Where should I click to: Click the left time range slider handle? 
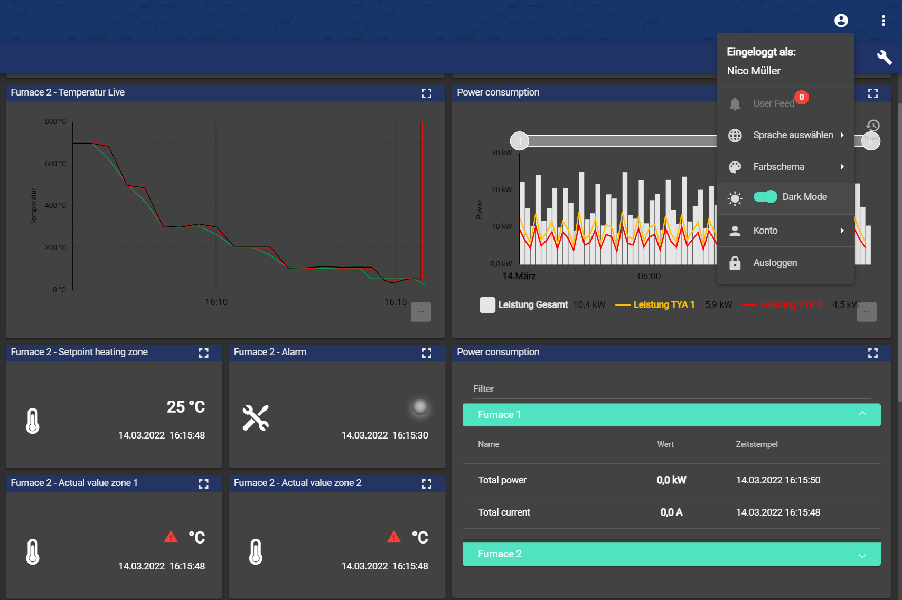520,141
